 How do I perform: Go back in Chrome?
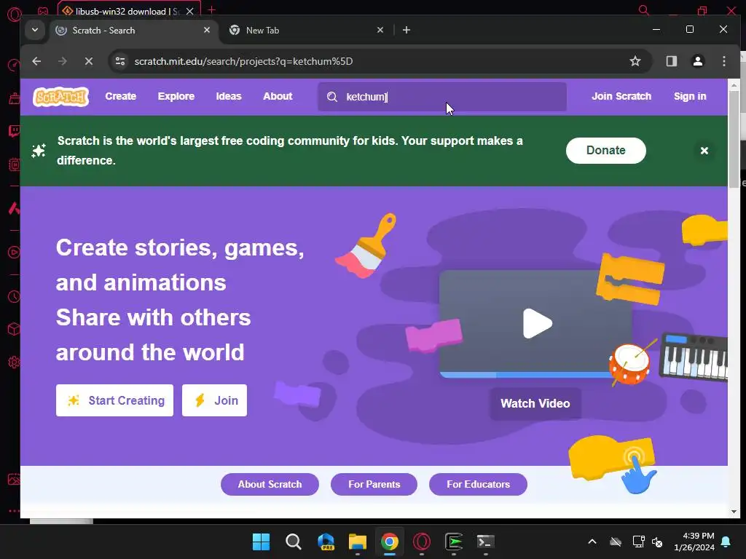point(36,61)
